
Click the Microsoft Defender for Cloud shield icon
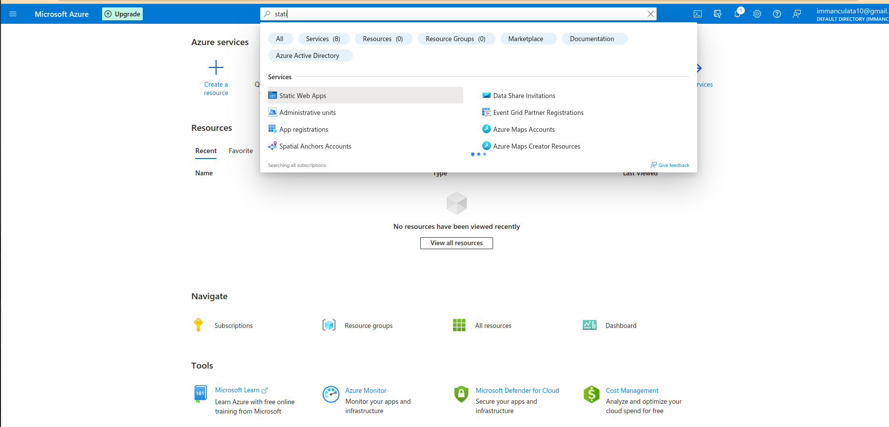(x=461, y=394)
